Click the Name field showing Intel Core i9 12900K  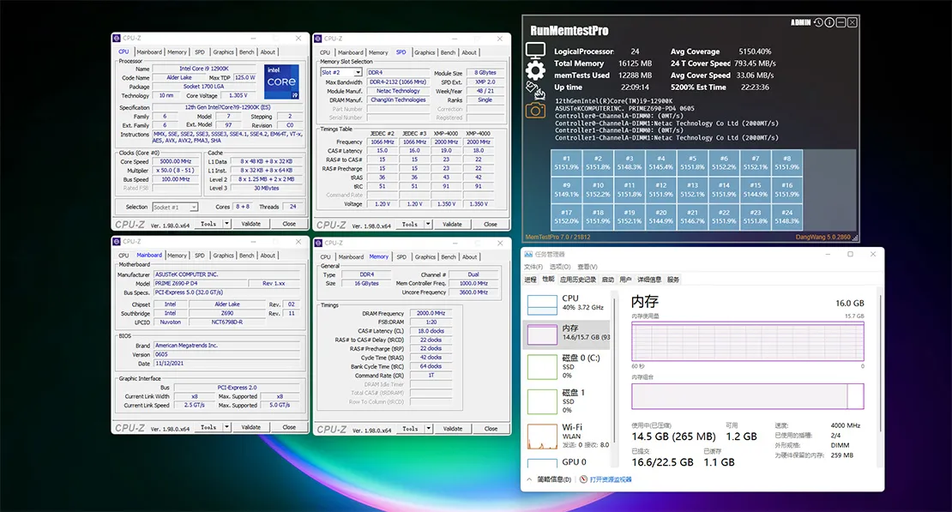pyautogui.click(x=204, y=69)
